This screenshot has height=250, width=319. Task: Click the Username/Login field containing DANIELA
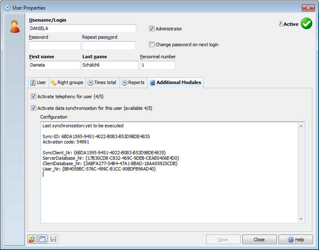pyautogui.click(x=83, y=29)
